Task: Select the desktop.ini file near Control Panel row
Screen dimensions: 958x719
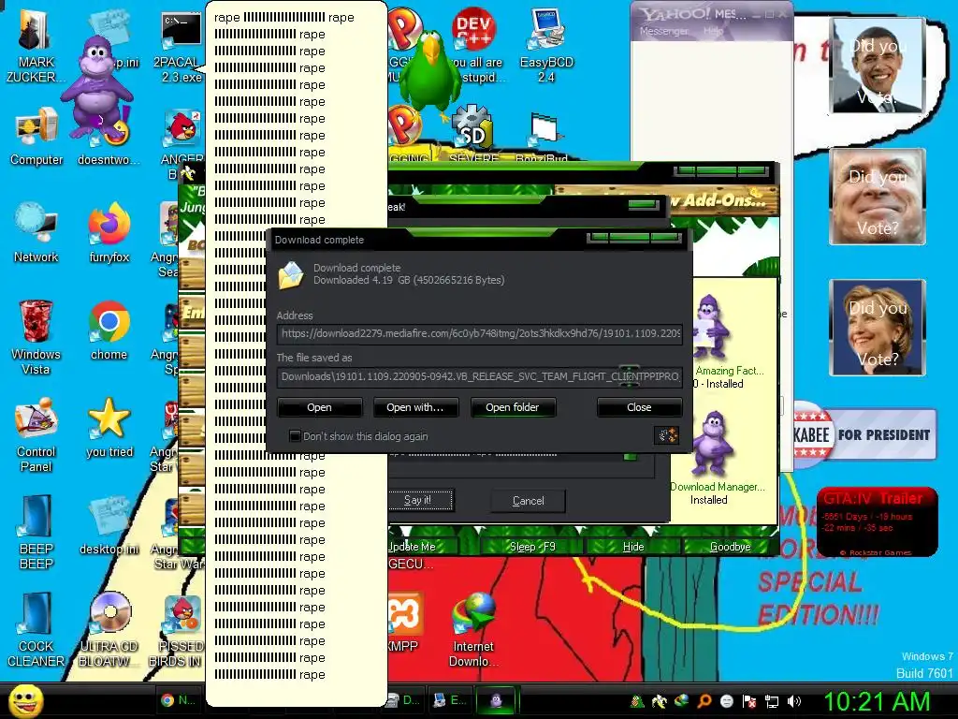Action: point(109,526)
